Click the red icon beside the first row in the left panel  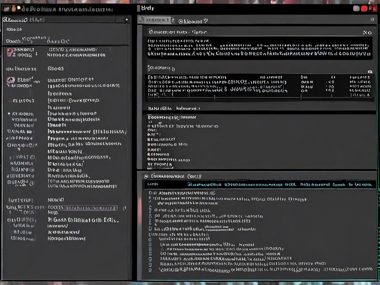[10, 52]
